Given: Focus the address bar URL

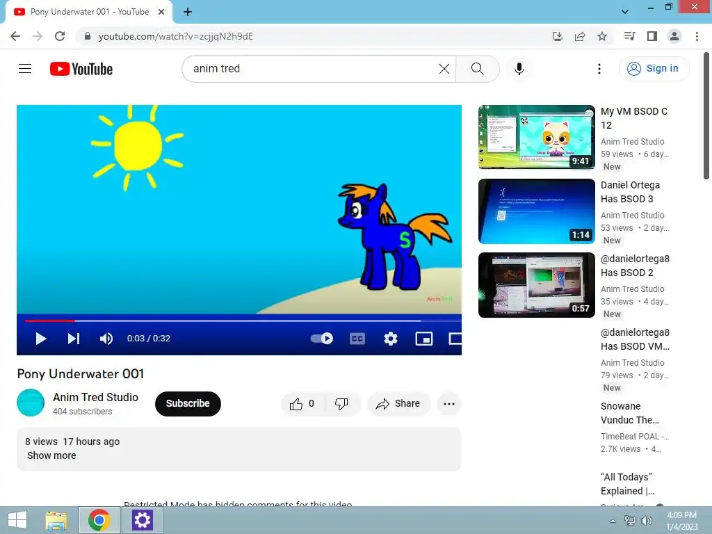Looking at the screenshot, I should pos(176,36).
